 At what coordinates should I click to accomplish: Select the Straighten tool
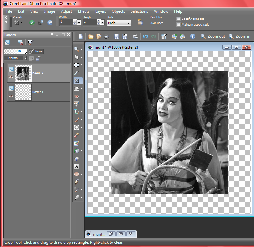76,88
